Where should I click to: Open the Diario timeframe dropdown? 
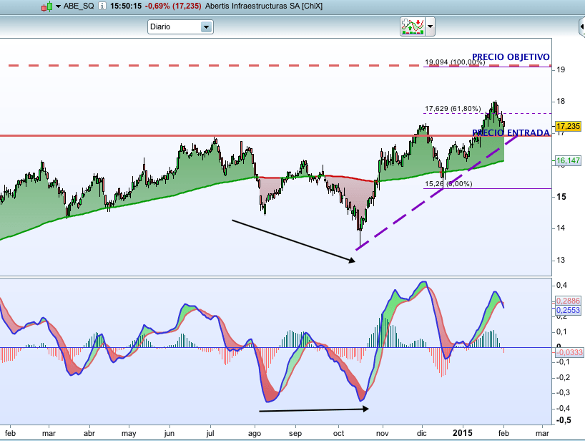pos(206,27)
